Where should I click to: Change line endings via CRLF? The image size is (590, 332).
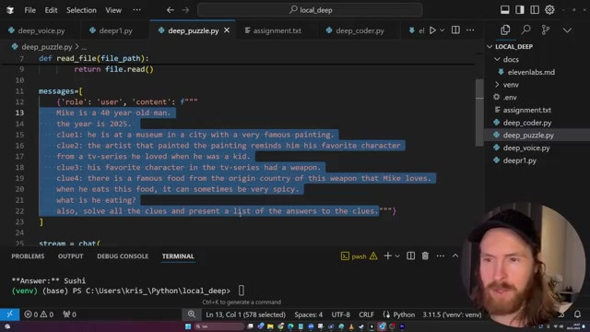tap(366, 314)
